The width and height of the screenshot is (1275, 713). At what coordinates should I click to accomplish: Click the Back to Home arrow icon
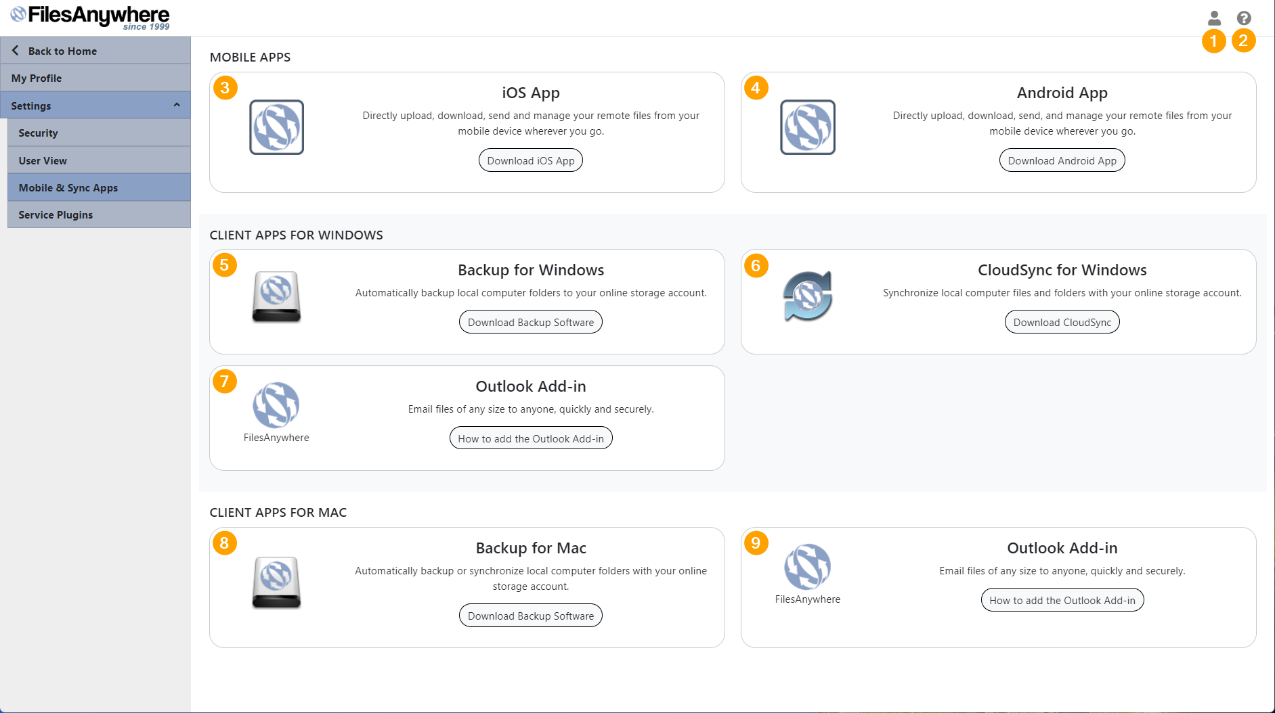(16, 51)
